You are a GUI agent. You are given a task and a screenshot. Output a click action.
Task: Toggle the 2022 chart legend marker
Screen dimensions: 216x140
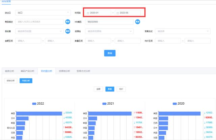[34, 104]
